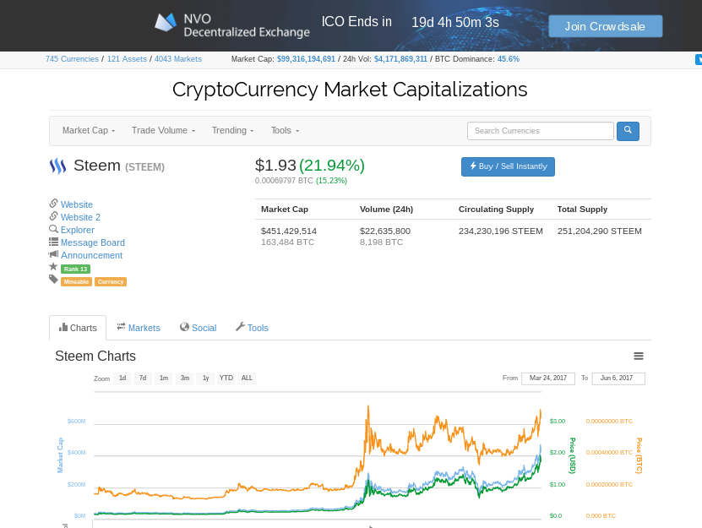Click the Currency tag badge
This screenshot has width=702, height=528.
click(111, 281)
